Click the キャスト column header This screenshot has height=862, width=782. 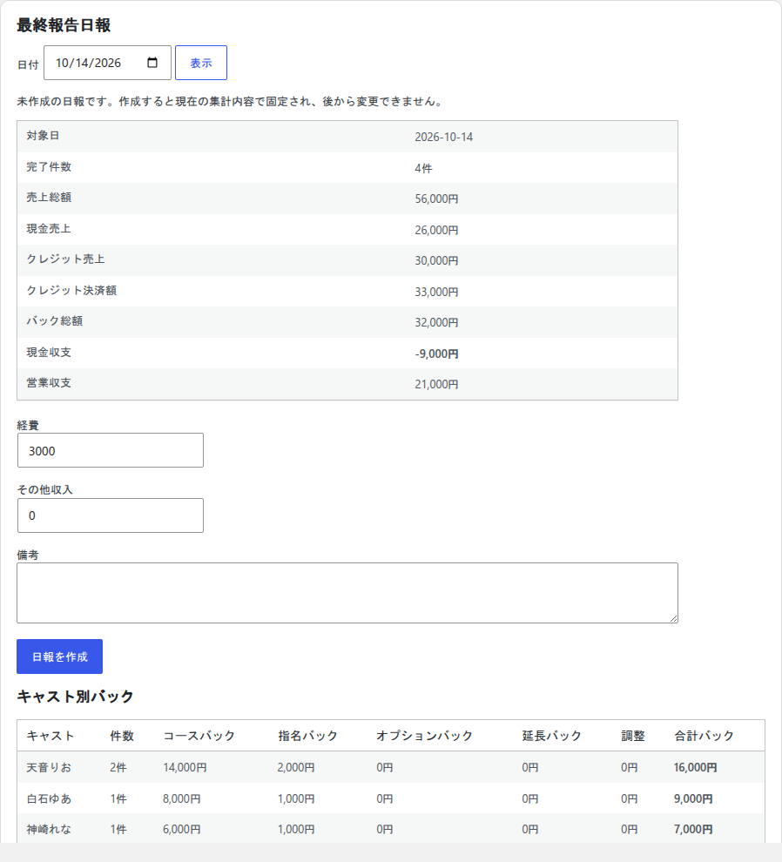tap(51, 736)
